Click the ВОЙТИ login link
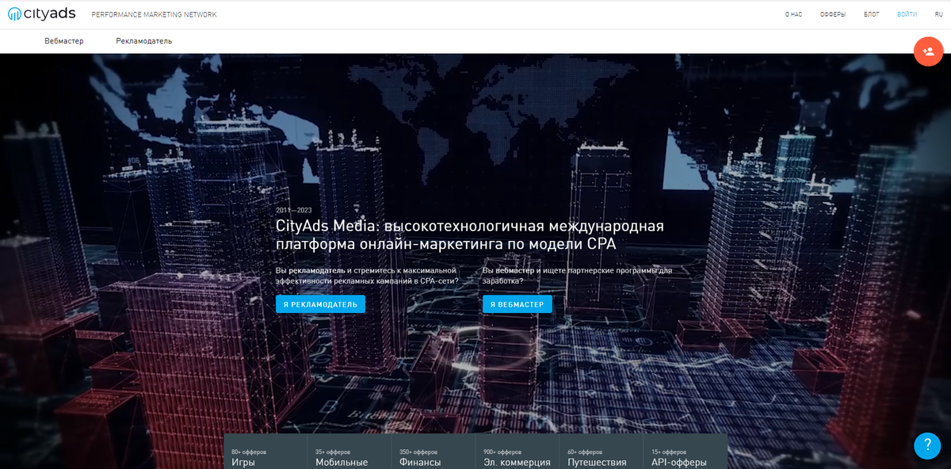951x469 pixels. [x=906, y=13]
